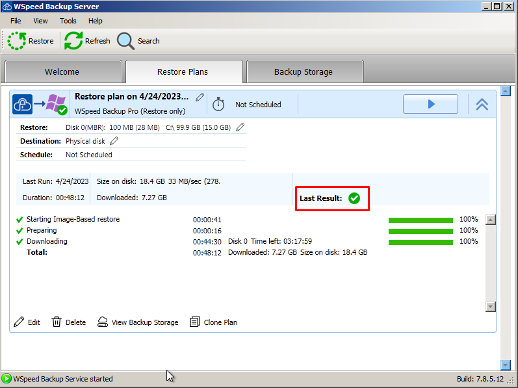This screenshot has width=518, height=388.
Task: Click 'WSpeed Backup Pro (Restore only)' text
Action: pyautogui.click(x=130, y=111)
